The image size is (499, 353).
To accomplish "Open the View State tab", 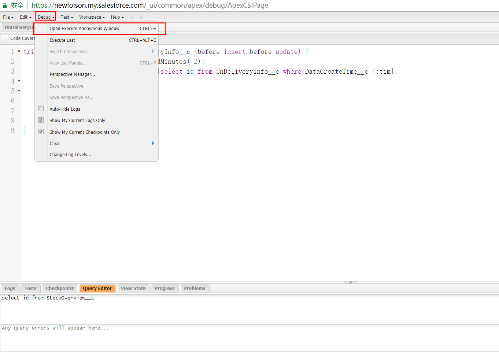I will [x=133, y=288].
